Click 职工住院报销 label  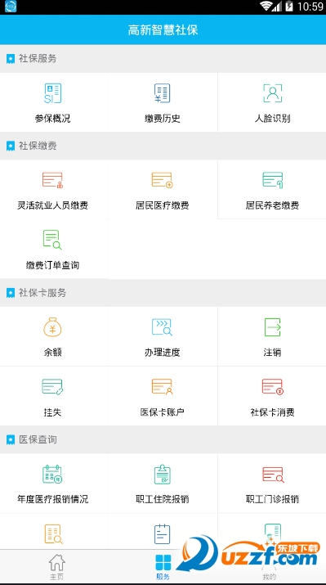click(x=163, y=499)
